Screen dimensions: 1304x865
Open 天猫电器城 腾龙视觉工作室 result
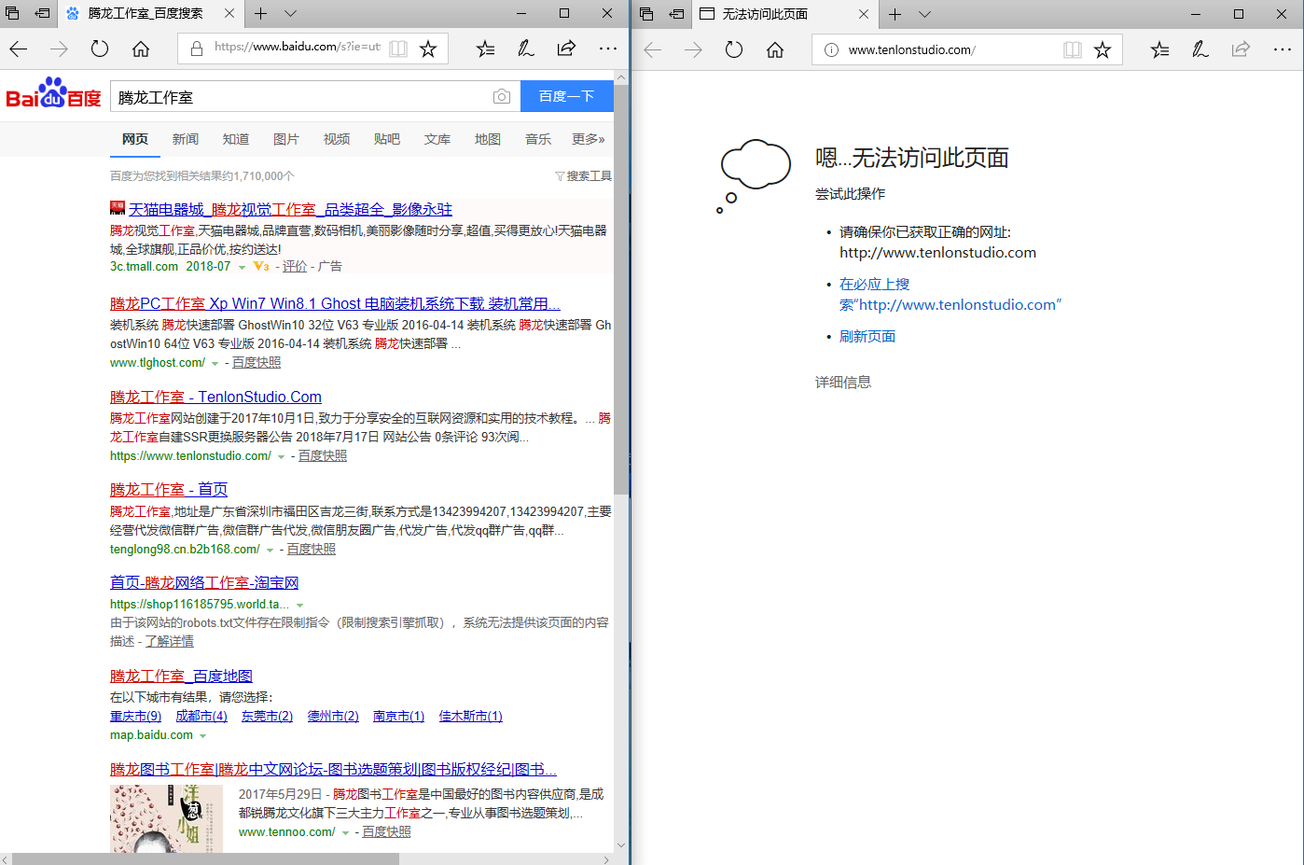coord(290,209)
